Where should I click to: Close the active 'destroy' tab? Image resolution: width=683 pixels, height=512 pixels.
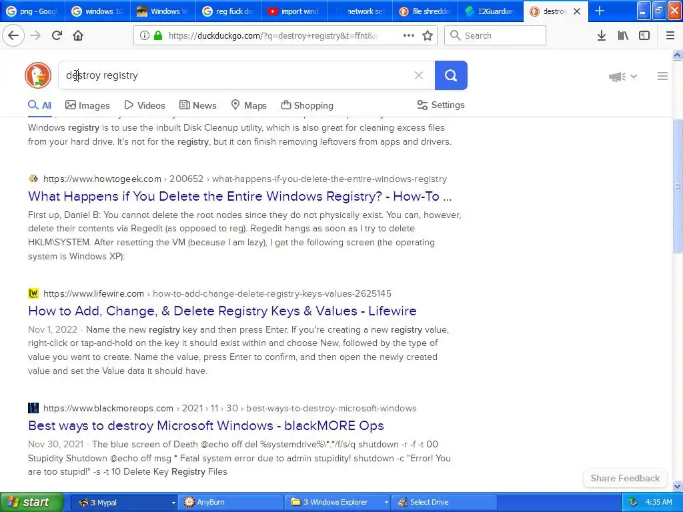577,11
